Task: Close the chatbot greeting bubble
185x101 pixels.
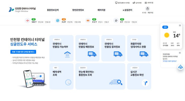Action: tap(180, 53)
